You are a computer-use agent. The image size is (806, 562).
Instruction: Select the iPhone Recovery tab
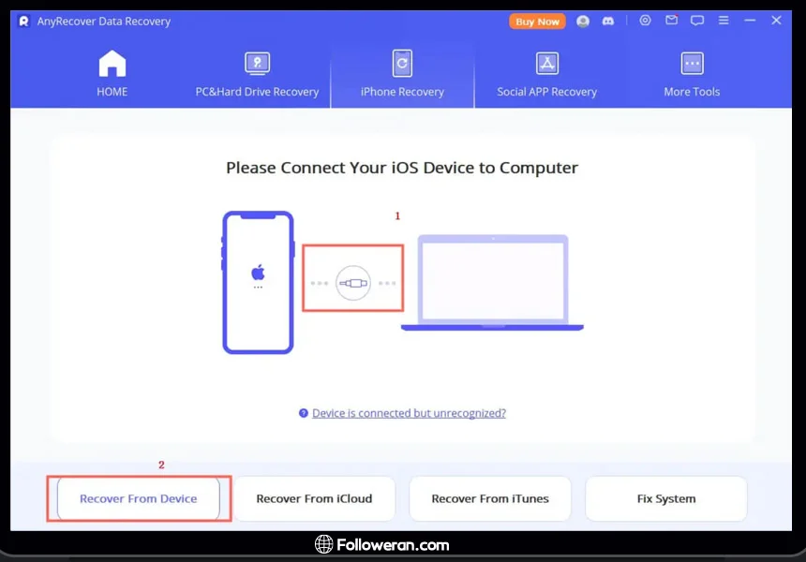[x=402, y=75]
